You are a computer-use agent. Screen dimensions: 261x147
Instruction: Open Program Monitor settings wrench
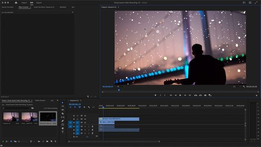point(244,87)
